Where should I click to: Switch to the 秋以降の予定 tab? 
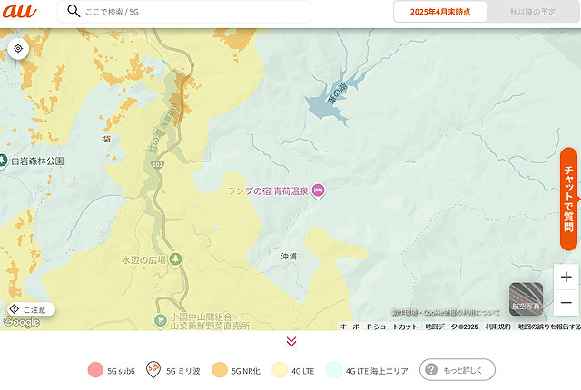click(533, 12)
